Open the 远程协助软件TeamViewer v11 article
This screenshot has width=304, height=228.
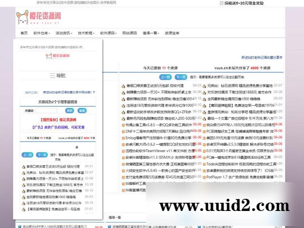click(x=160, y=151)
